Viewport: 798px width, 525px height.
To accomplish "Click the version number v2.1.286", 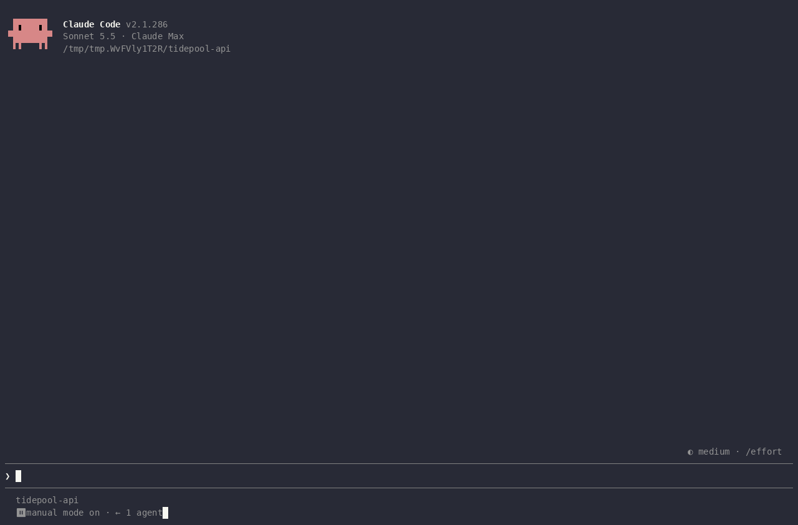I will 147,24.
